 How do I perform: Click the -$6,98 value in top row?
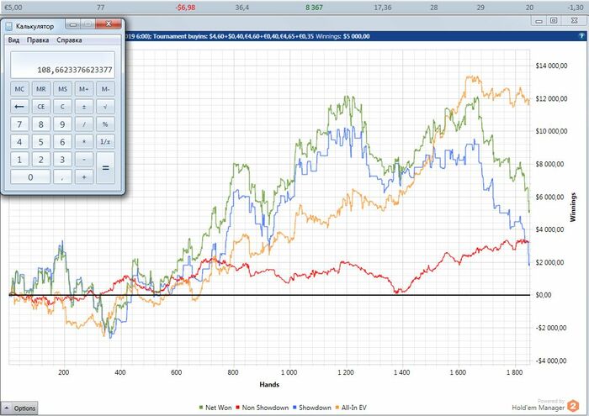click(185, 7)
